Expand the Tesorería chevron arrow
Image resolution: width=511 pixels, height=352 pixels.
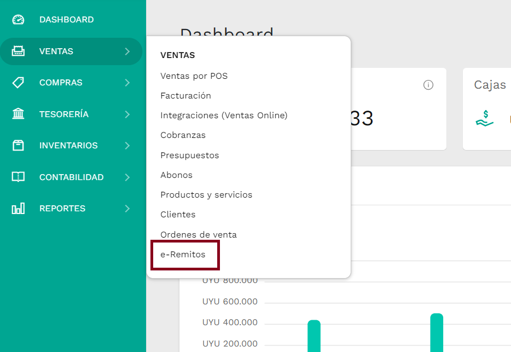click(x=127, y=114)
